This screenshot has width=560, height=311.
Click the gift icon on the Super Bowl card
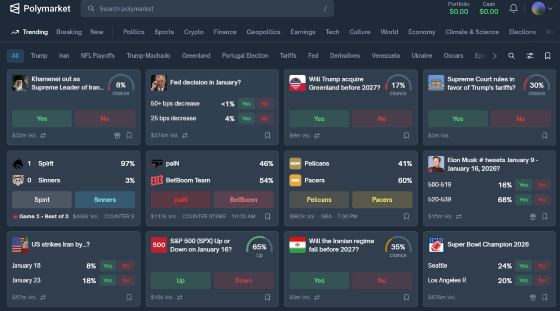533,297
